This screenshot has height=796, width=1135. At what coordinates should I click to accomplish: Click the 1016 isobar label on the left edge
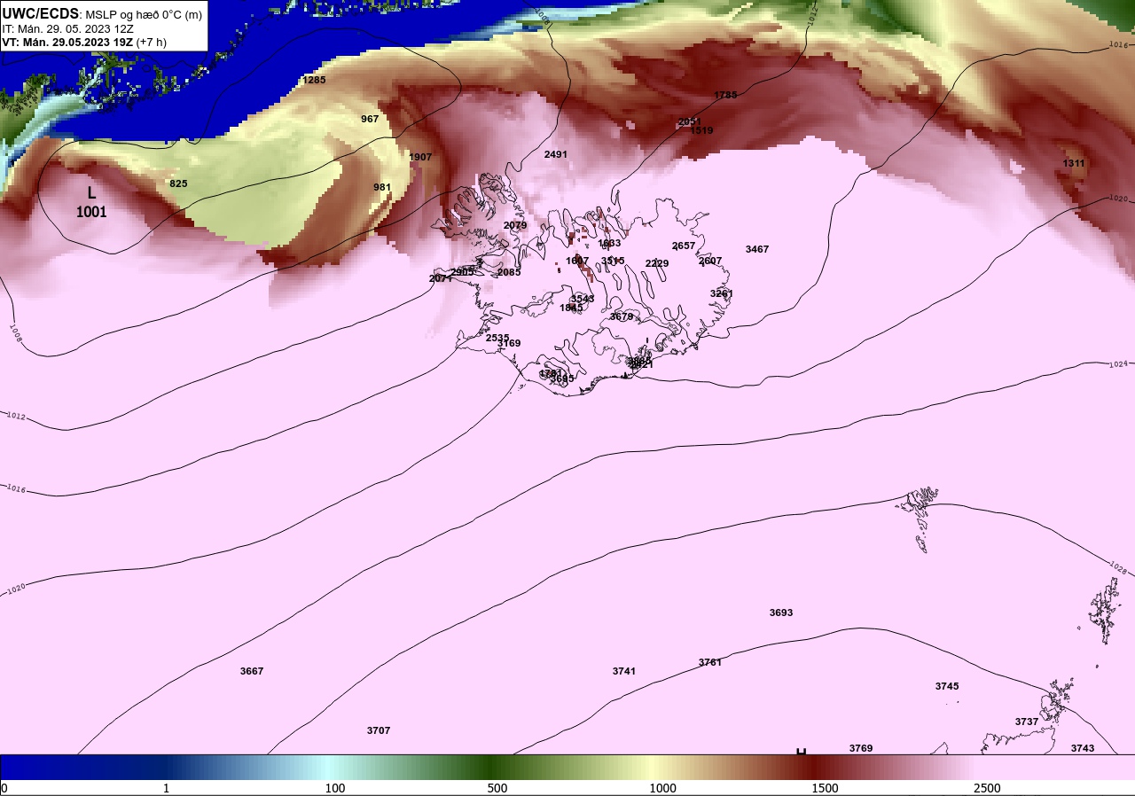[17, 488]
